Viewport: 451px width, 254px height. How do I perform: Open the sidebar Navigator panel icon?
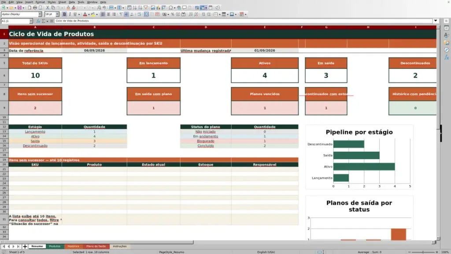tap(447, 50)
